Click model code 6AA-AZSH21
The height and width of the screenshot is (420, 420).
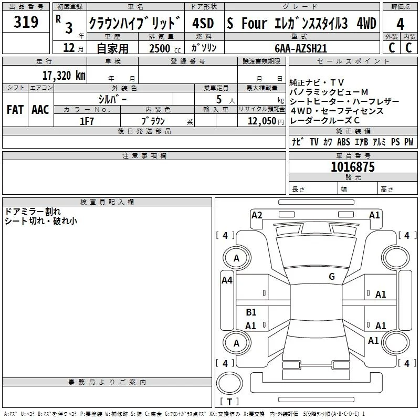301,48
